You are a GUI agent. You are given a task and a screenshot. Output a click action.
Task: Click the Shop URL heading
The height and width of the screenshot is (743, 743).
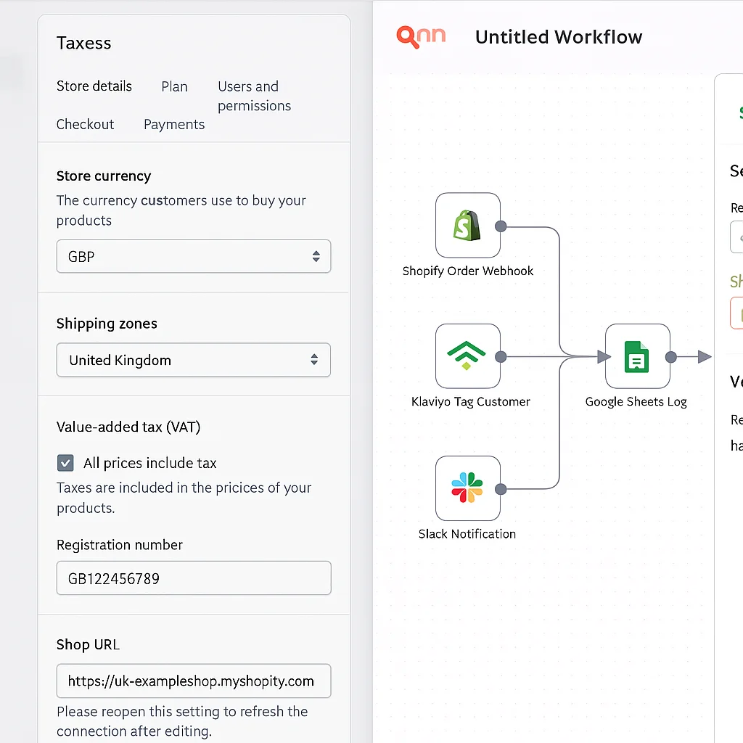pyautogui.click(x=88, y=644)
